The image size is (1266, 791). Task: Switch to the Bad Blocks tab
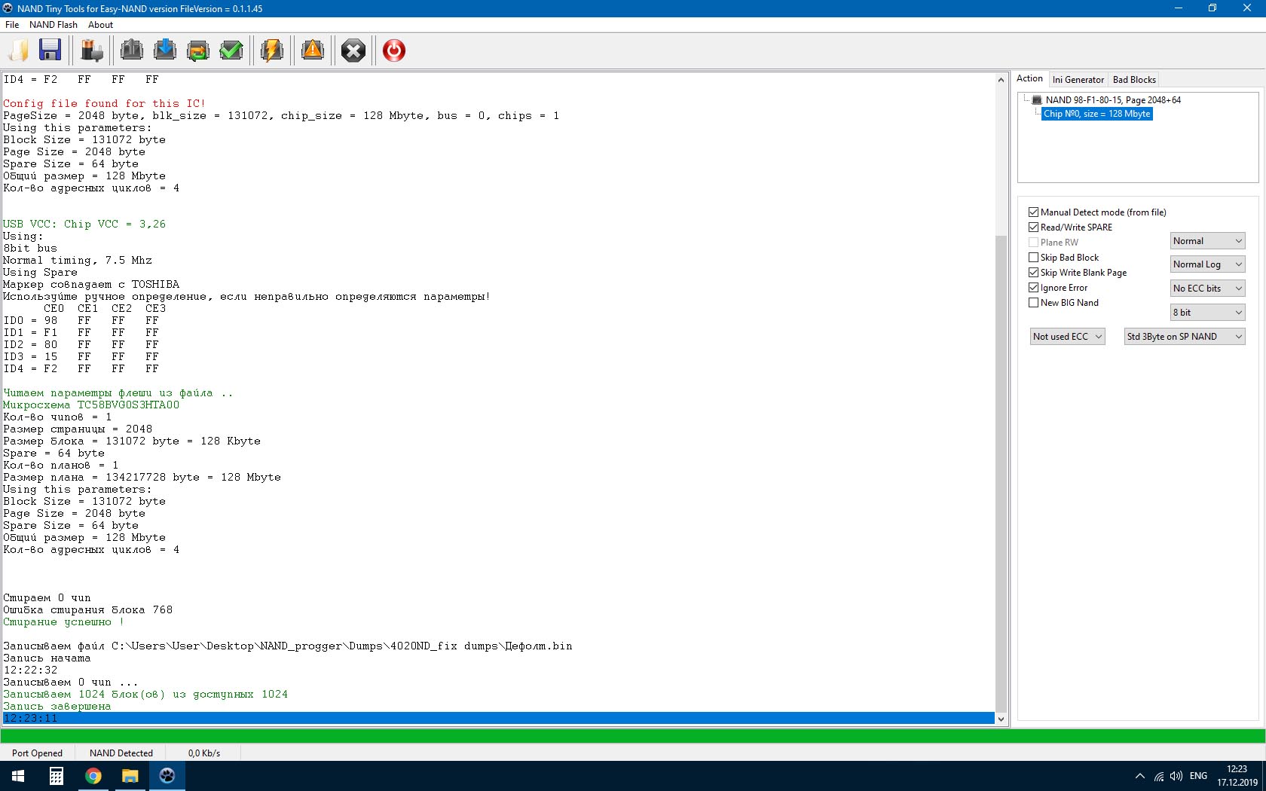pos(1134,80)
